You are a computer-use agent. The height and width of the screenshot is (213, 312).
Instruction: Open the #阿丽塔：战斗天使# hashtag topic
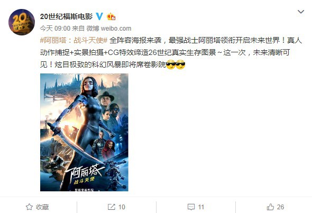(74, 40)
